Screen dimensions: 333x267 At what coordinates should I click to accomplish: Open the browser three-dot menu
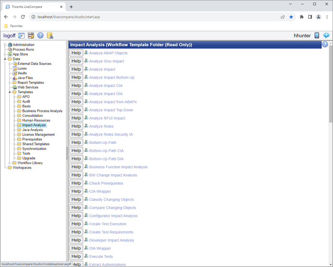[x=327, y=17]
